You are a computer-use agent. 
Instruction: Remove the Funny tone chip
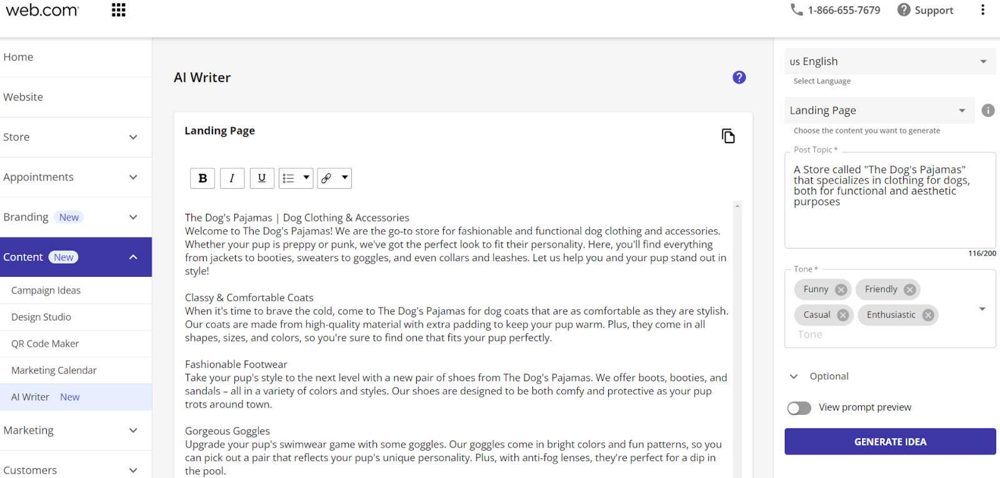841,289
